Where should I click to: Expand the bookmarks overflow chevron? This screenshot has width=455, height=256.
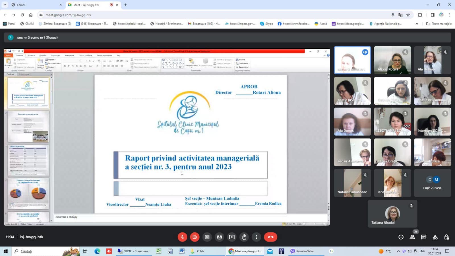click(x=417, y=24)
